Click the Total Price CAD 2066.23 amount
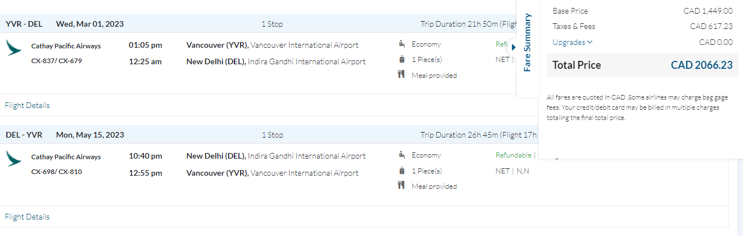 (x=701, y=65)
